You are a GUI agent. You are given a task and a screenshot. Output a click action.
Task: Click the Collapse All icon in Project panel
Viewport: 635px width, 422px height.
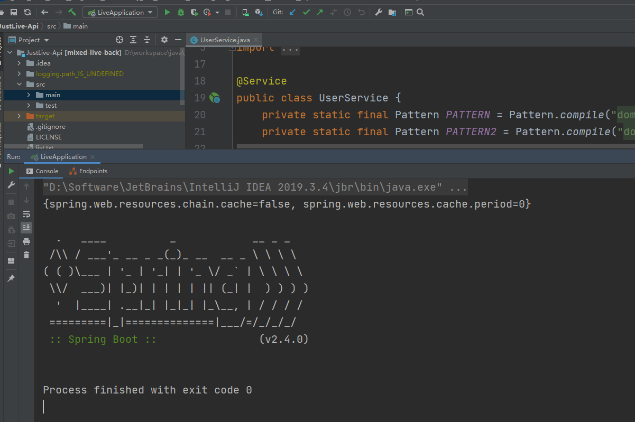click(x=147, y=40)
